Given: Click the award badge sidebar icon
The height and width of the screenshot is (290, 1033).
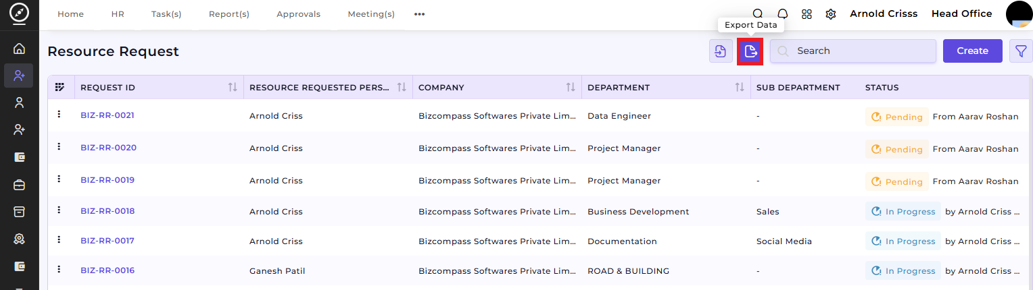Looking at the screenshot, I should (x=19, y=239).
